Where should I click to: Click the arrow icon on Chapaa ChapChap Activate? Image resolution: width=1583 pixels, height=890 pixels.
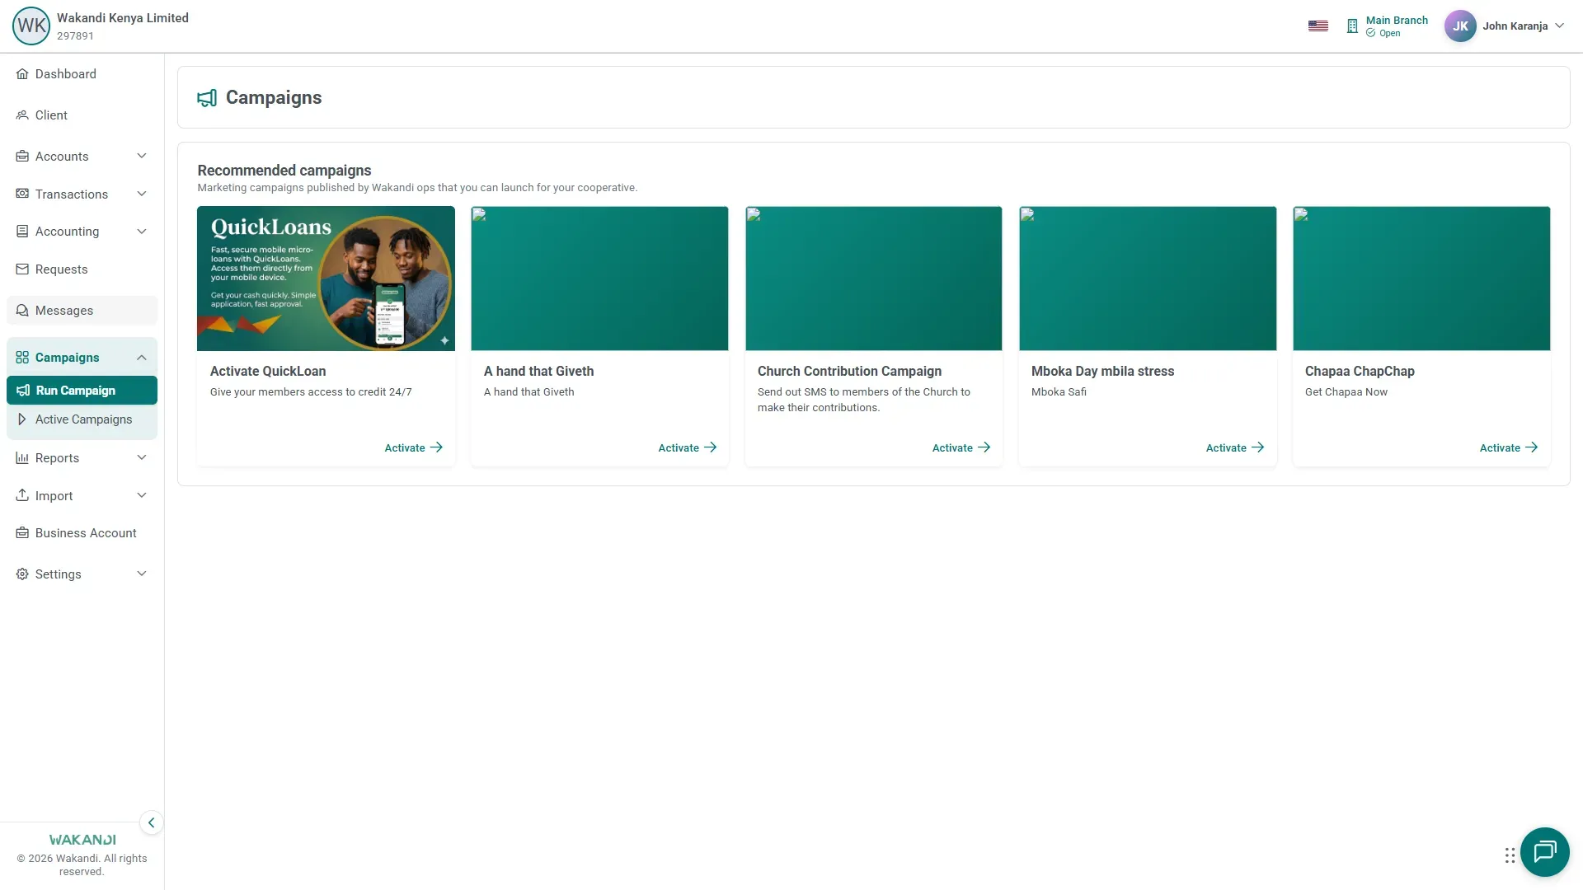click(1531, 447)
